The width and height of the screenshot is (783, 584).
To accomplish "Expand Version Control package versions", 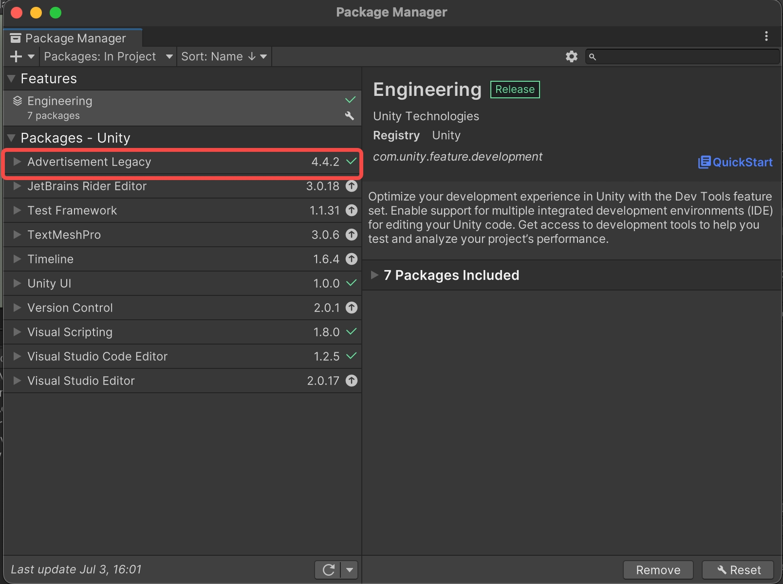I will pos(17,308).
